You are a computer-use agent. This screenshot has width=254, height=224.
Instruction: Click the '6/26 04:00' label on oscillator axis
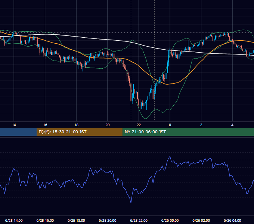coord(232,220)
